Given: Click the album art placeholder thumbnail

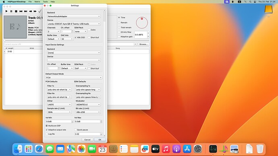Looking at the screenshot, I should (x=15, y=27).
